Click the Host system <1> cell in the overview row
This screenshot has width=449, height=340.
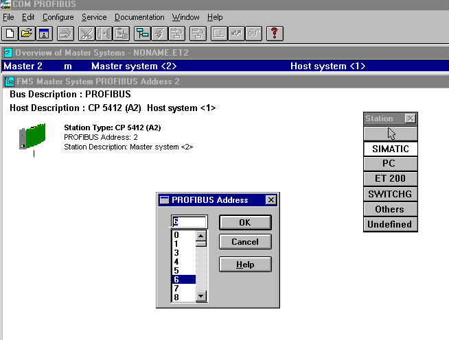click(328, 66)
